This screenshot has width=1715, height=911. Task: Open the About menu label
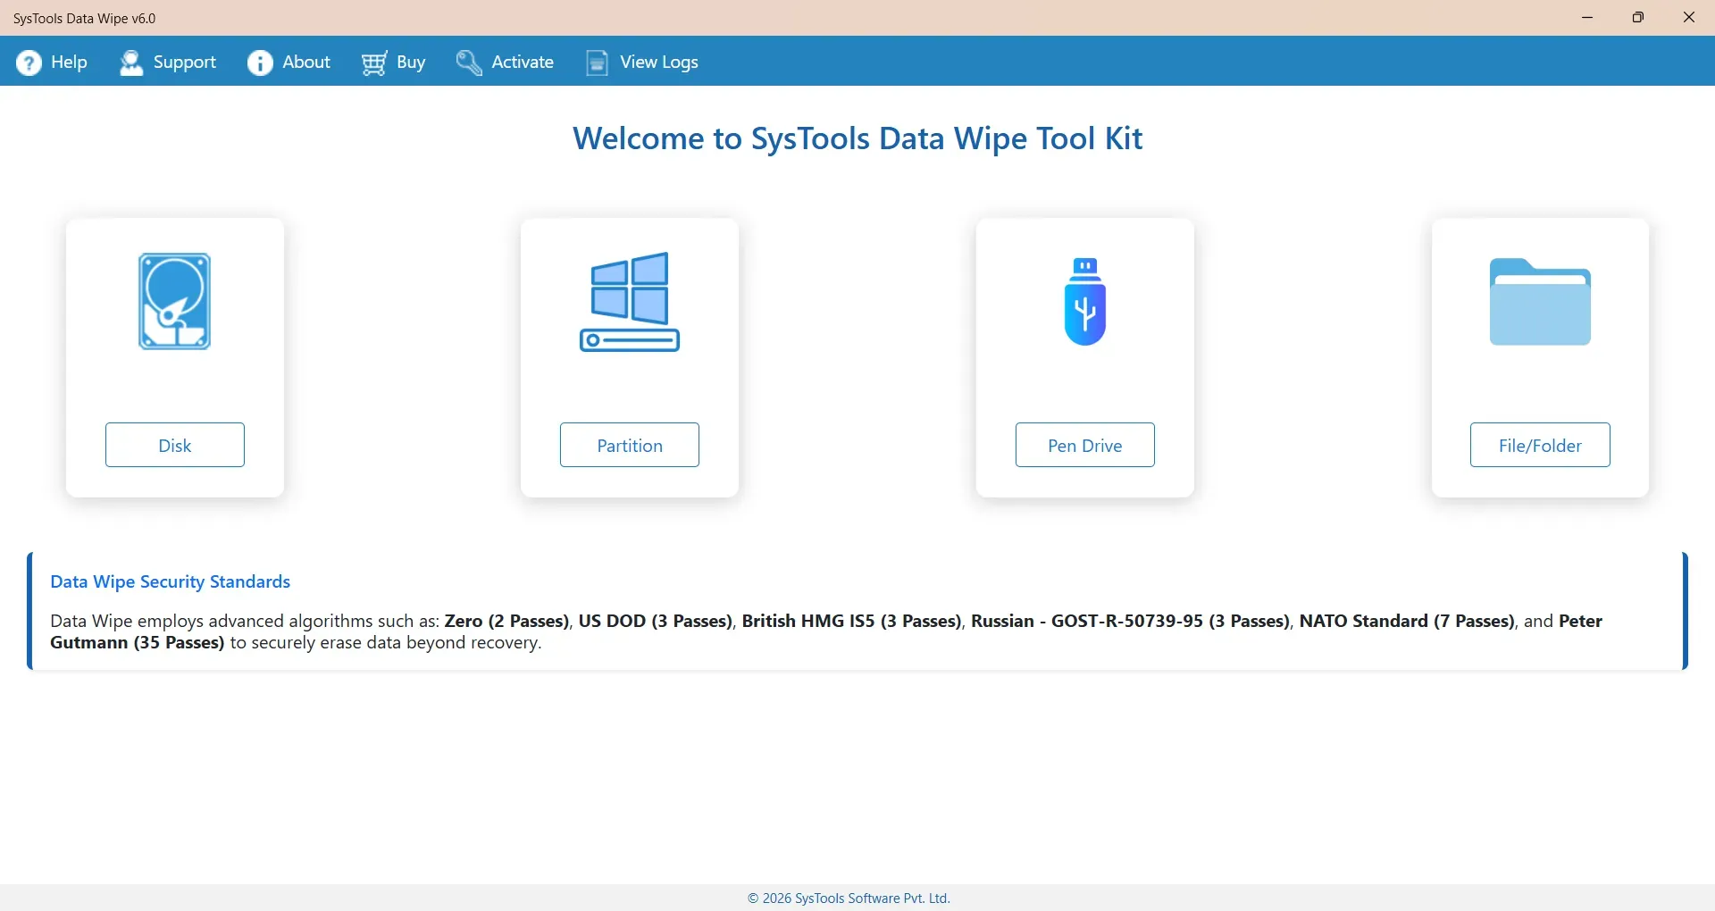[306, 63]
